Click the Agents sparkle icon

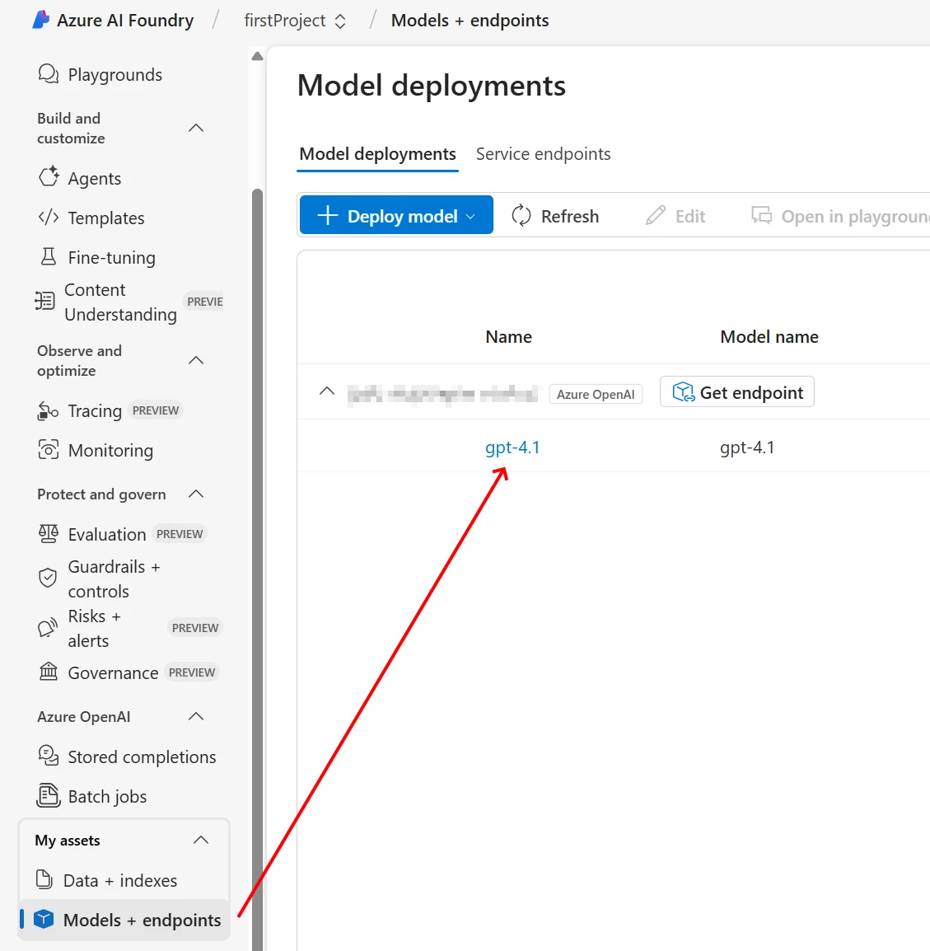pyautogui.click(x=49, y=177)
